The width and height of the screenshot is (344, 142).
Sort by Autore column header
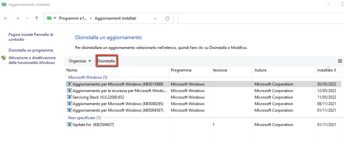tap(284, 70)
